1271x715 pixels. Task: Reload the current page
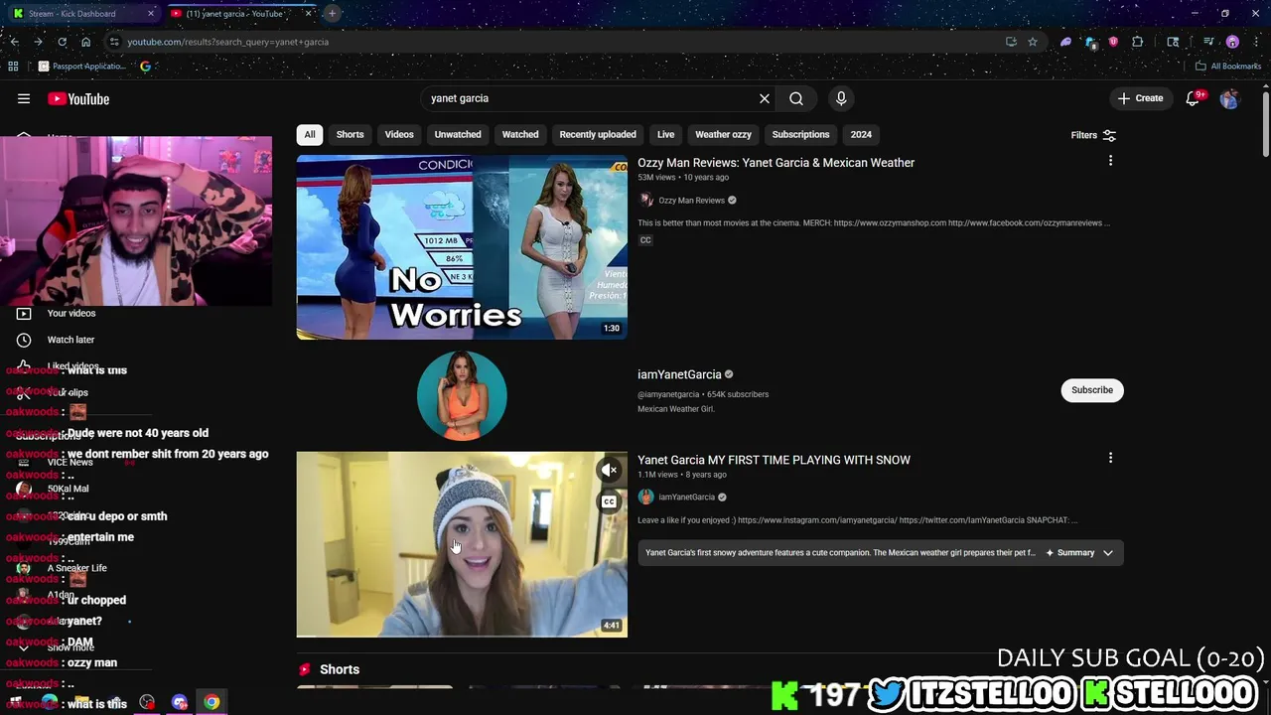click(x=62, y=42)
